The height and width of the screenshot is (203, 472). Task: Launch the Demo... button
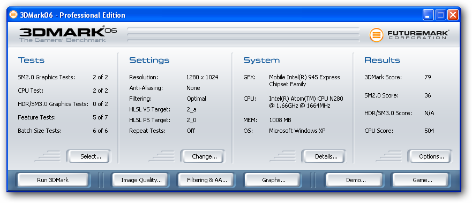click(355, 180)
